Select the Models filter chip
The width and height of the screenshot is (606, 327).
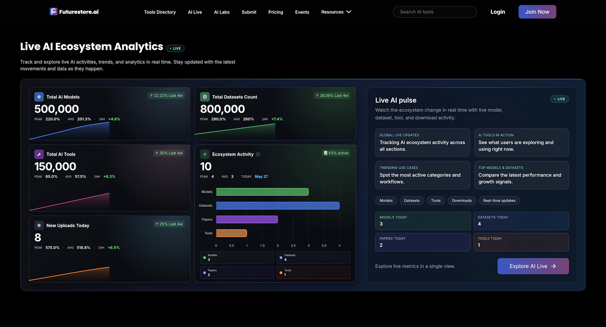[386, 201]
